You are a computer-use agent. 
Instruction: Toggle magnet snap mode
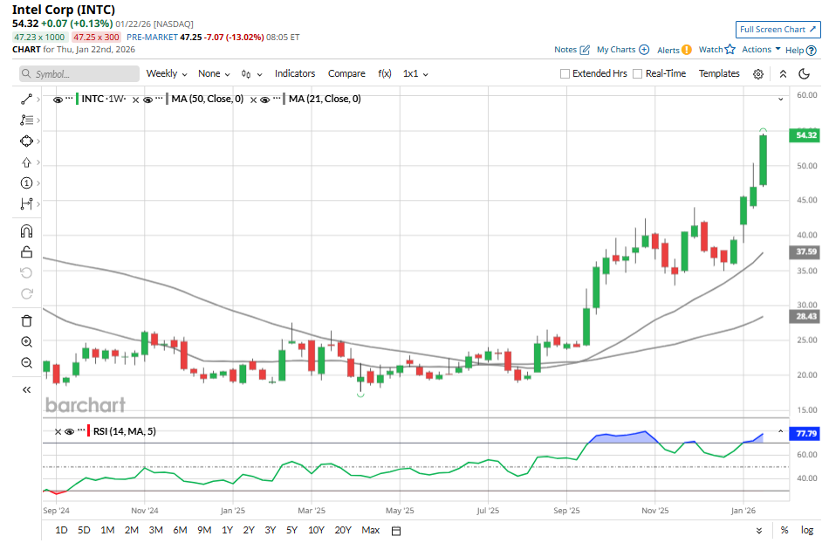coord(26,231)
